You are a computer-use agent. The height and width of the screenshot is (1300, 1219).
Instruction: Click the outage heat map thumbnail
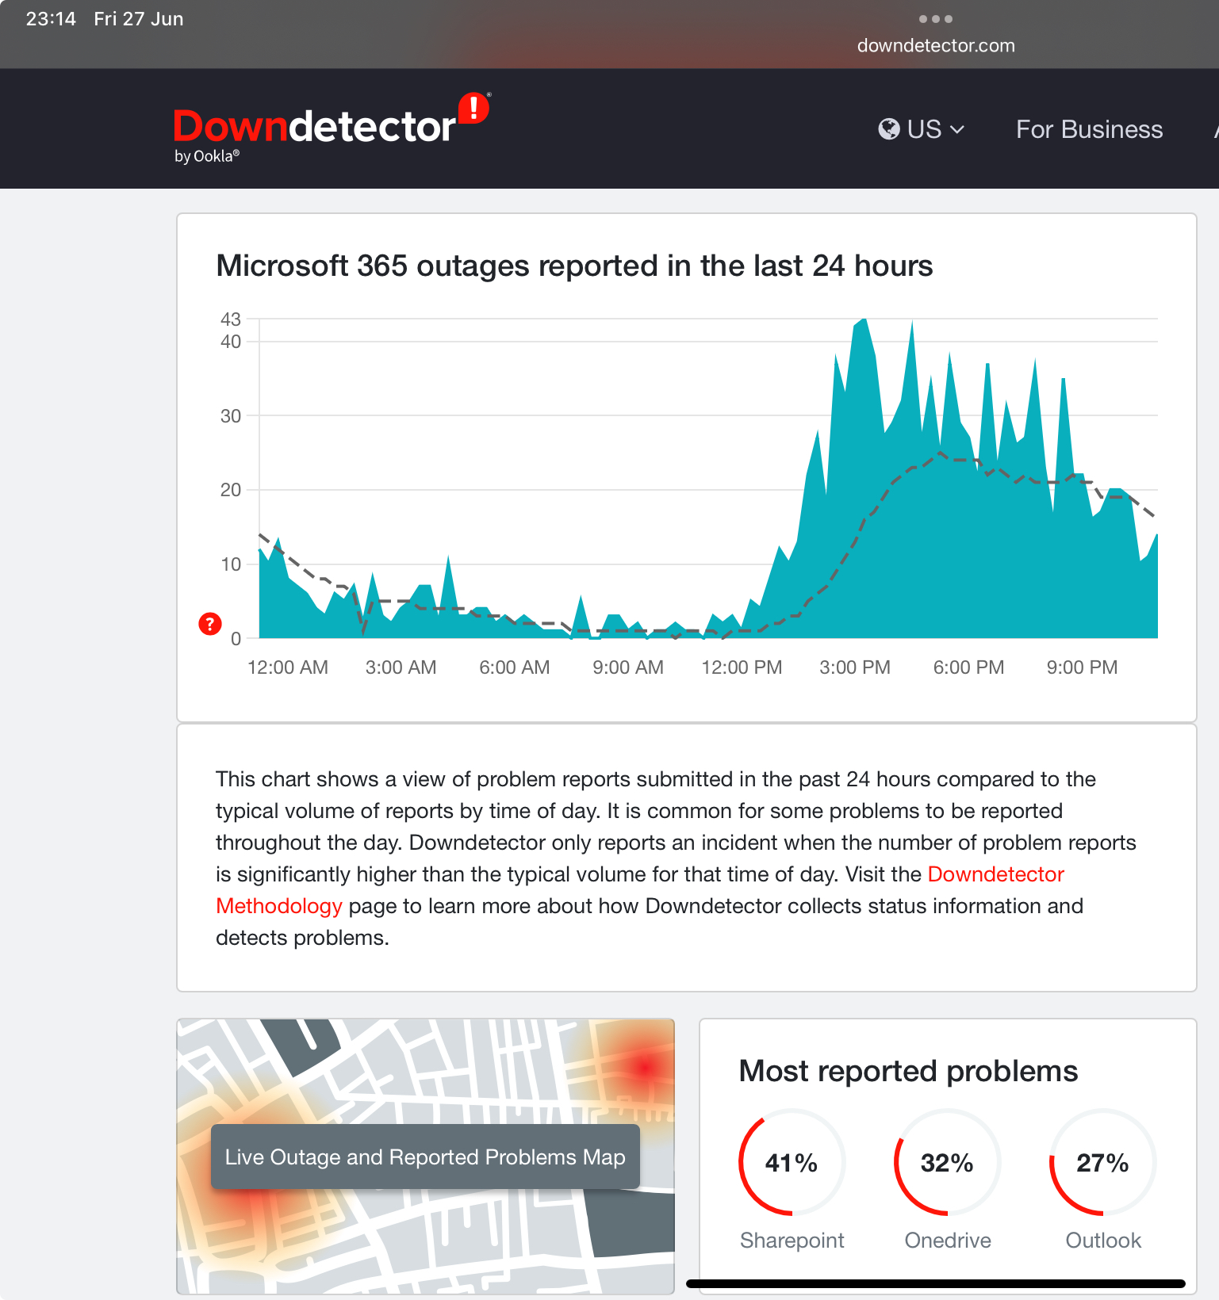tap(425, 1157)
